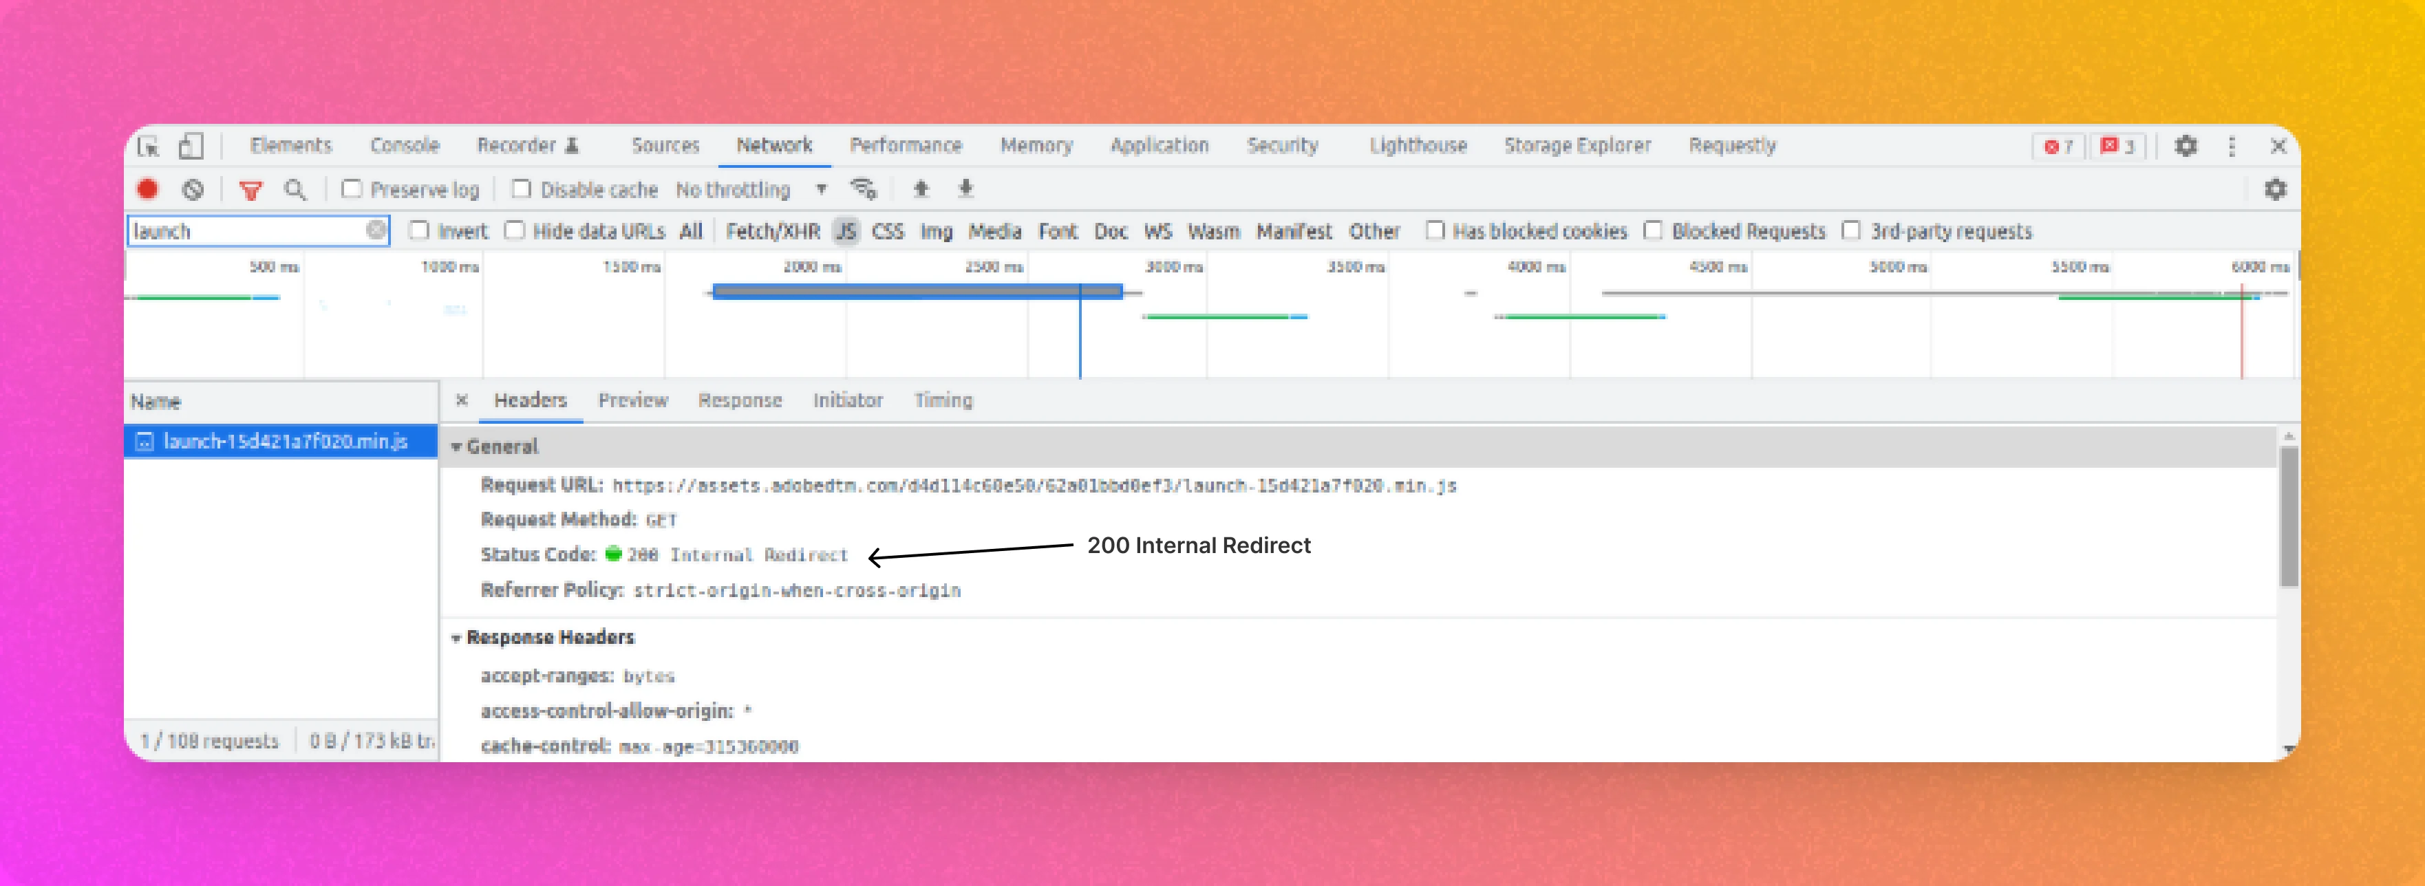The width and height of the screenshot is (2425, 886).
Task: Open the DevTools three-dot menu
Action: (x=2231, y=146)
